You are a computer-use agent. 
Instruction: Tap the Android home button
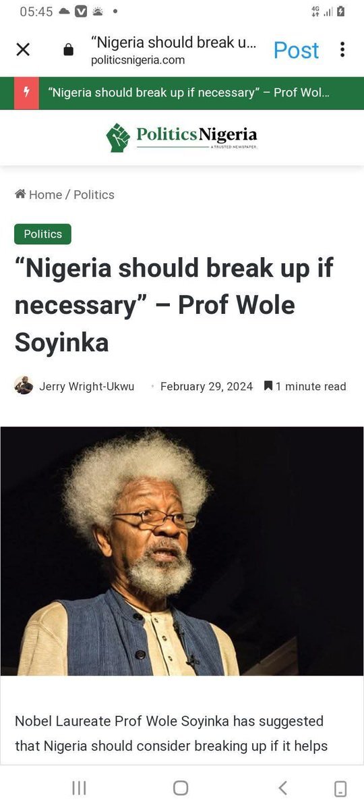181,788
